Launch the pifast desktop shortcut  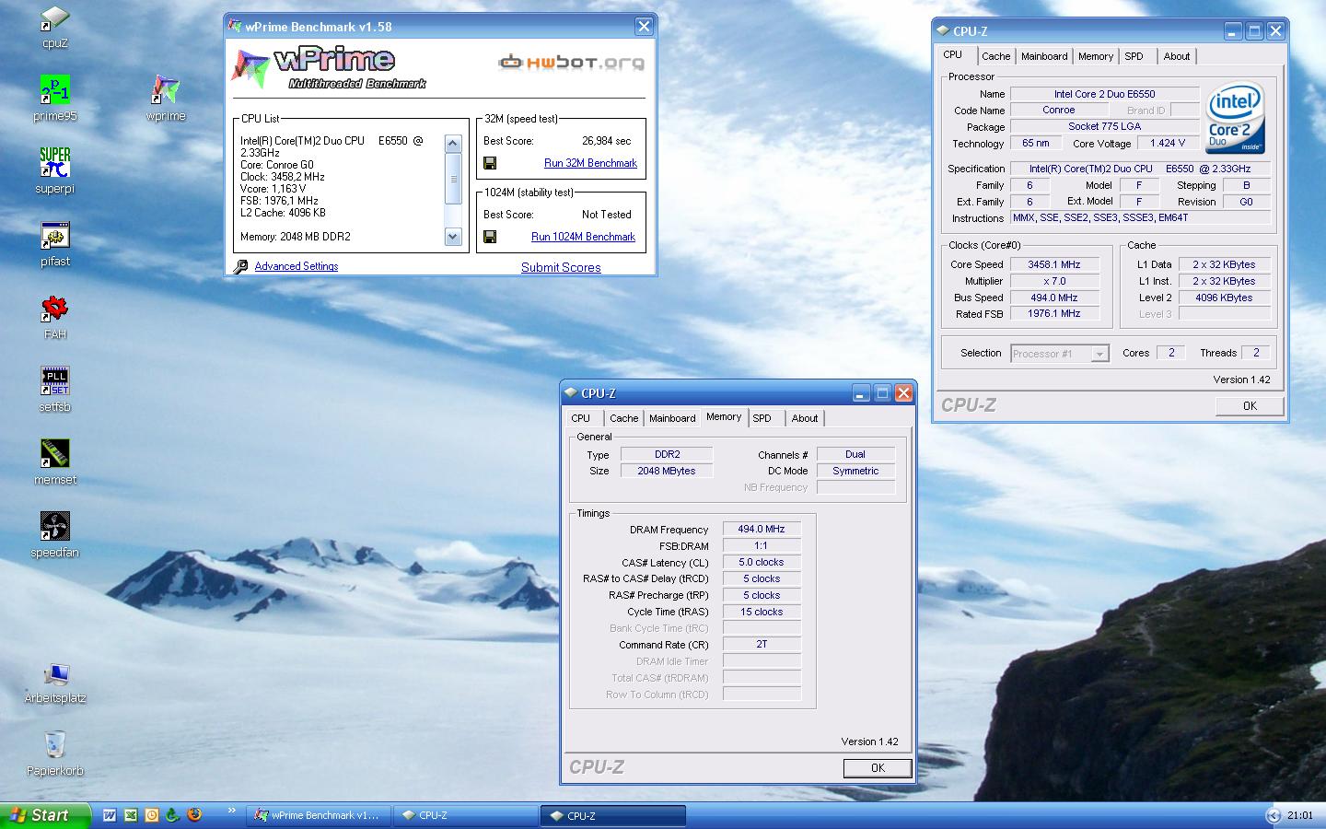click(55, 244)
